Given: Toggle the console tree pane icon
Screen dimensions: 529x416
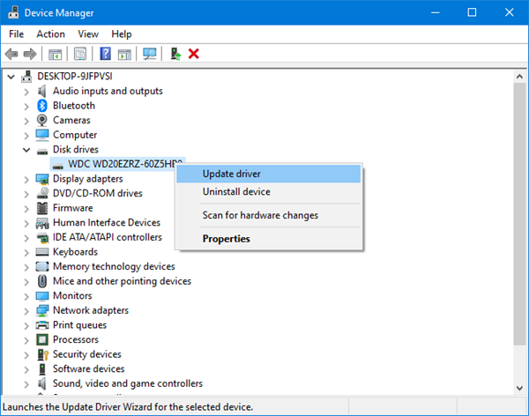Looking at the screenshot, I should point(55,54).
